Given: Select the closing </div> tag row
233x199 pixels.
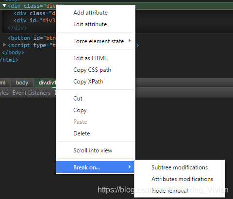Looking at the screenshot, I should [17, 28].
